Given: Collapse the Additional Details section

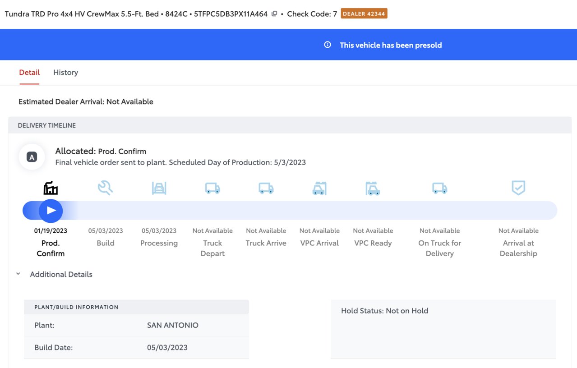Looking at the screenshot, I should 18,274.
